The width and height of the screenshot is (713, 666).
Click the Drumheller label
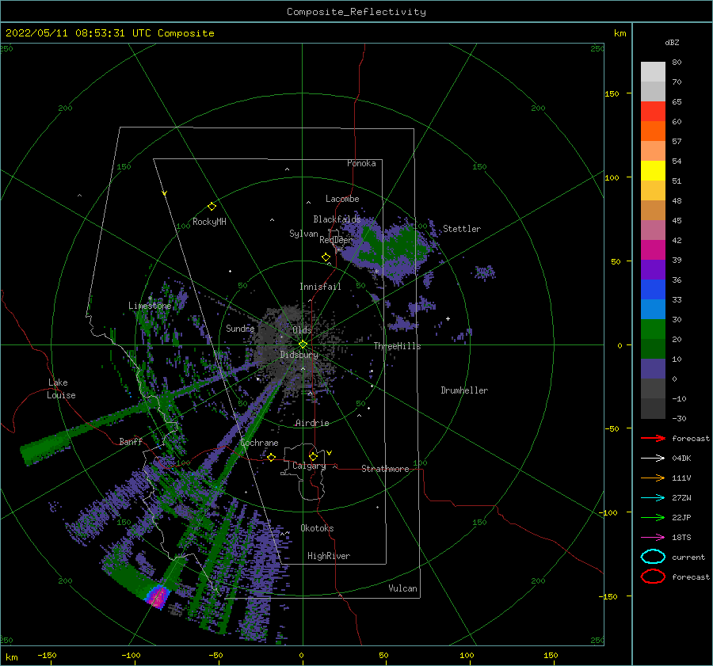click(x=464, y=390)
